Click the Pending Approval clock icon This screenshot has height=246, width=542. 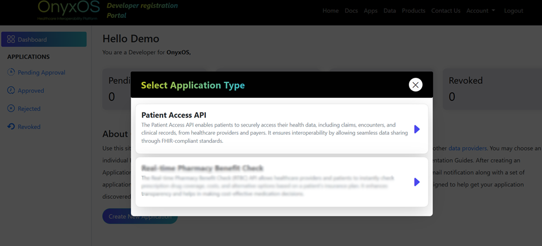[x=11, y=73]
